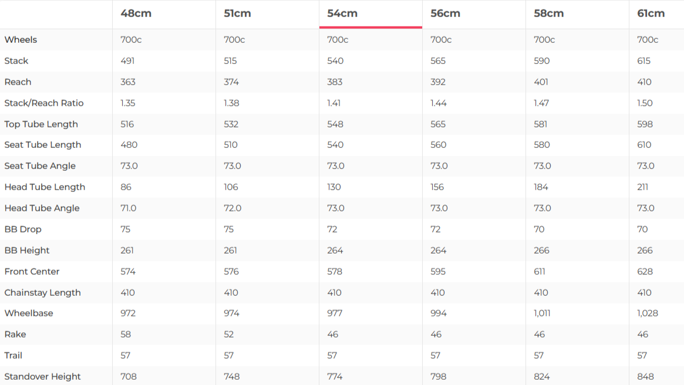Screen dimensions: 684x385
Task: Select the Seat Tube Angle row label
Action: pyautogui.click(x=40, y=166)
